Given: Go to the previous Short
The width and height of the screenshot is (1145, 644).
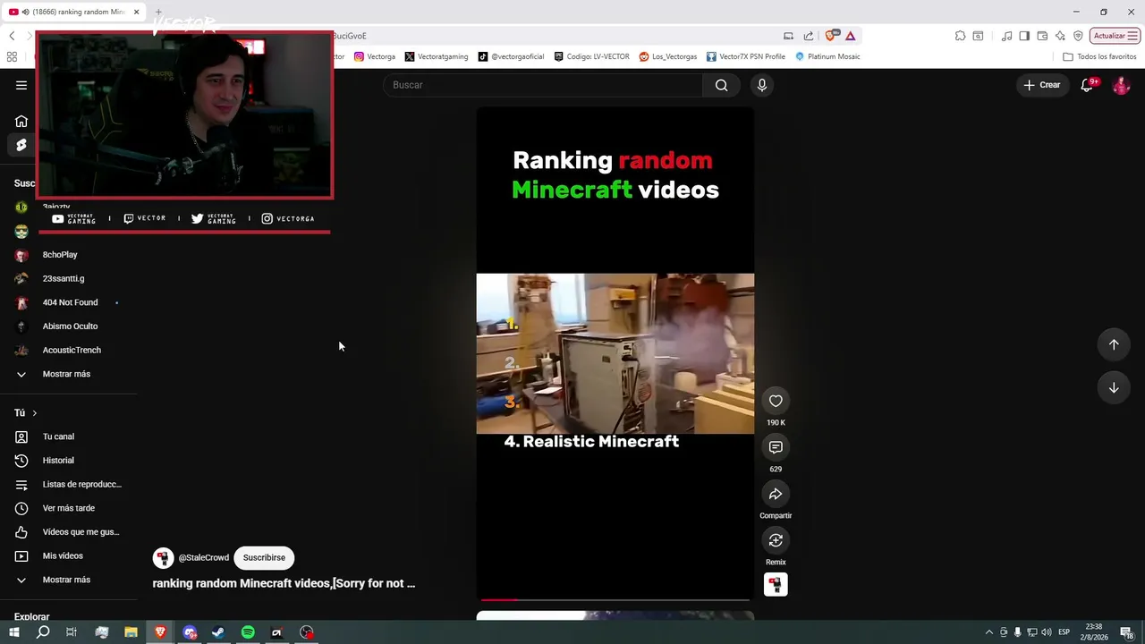Looking at the screenshot, I should 1114,344.
